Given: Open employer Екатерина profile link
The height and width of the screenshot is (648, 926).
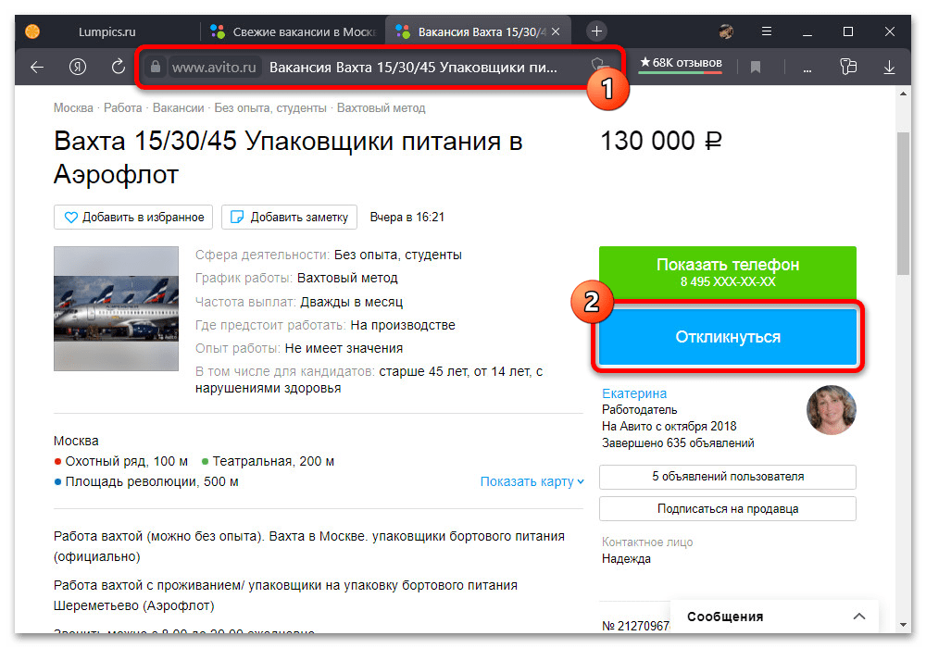Looking at the screenshot, I should tap(634, 393).
